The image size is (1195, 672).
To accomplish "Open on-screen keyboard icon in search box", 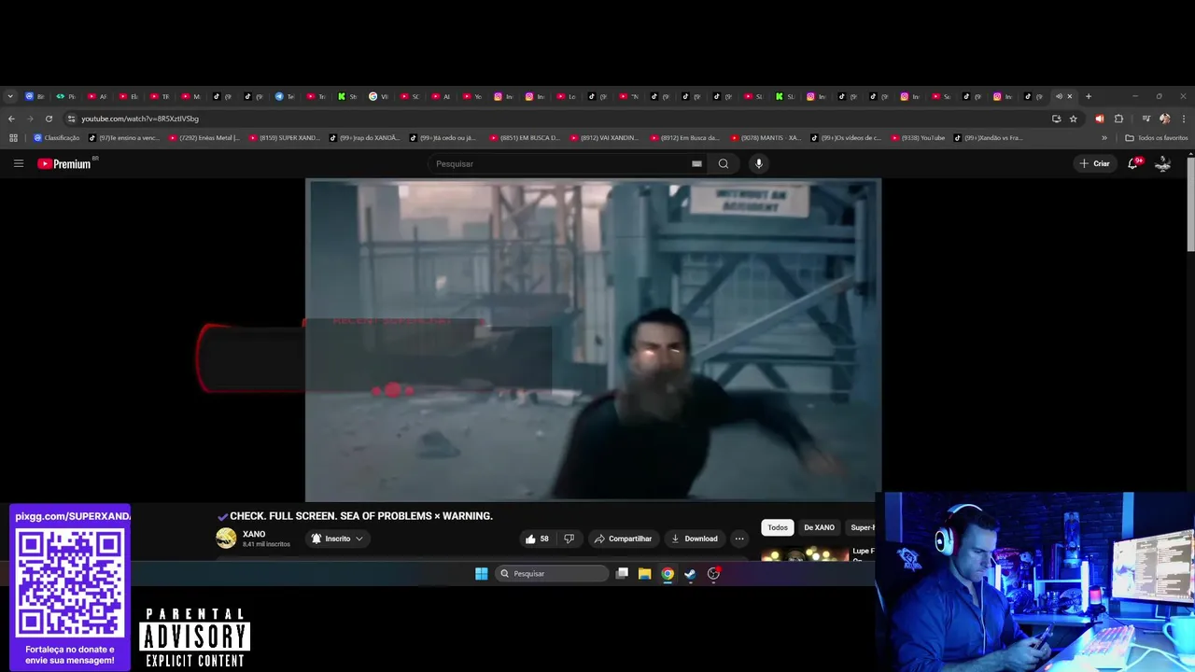I will tap(696, 163).
